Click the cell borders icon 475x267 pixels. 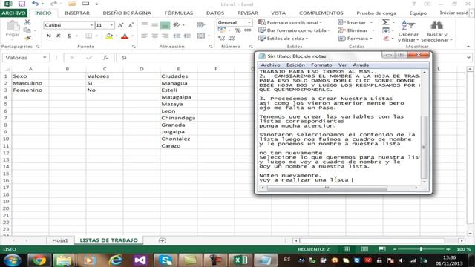(88, 36)
